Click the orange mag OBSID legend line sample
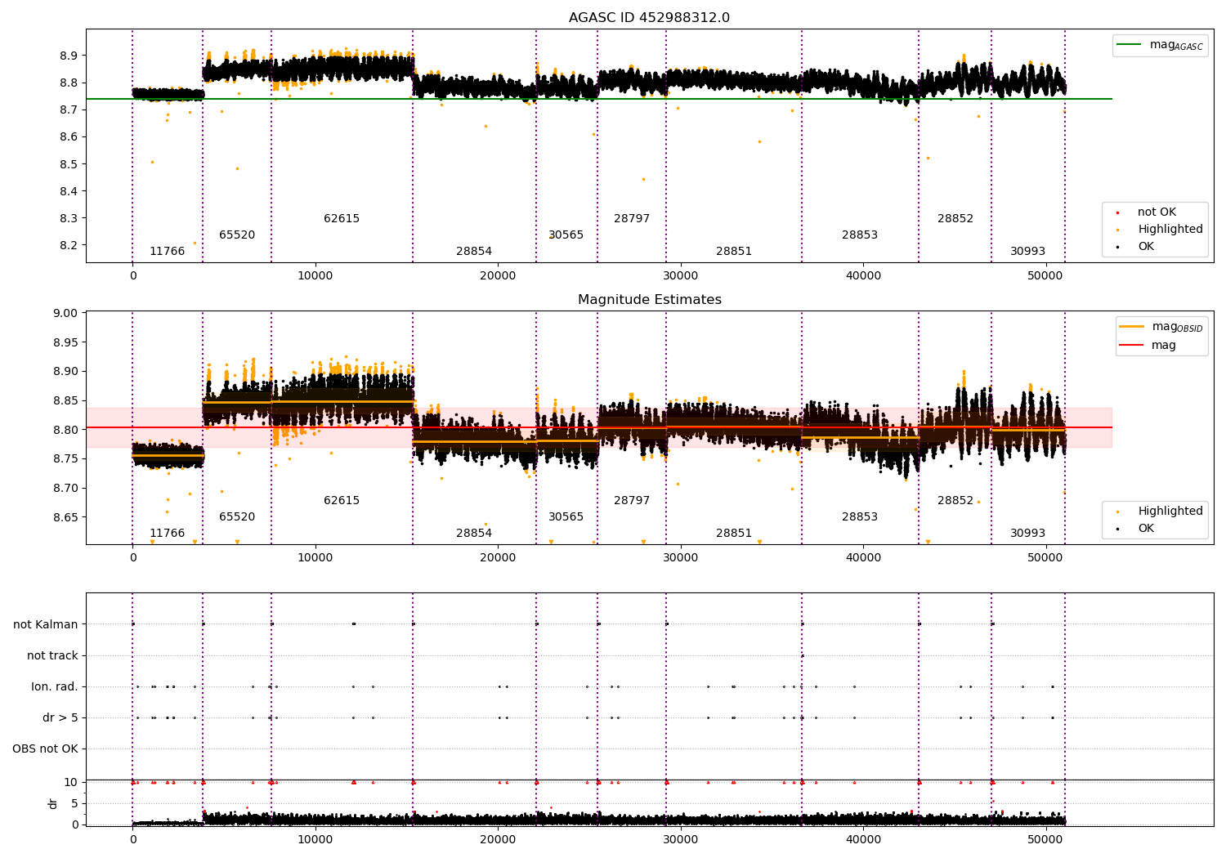The height and width of the screenshot is (858, 1226). pyautogui.click(x=1132, y=327)
